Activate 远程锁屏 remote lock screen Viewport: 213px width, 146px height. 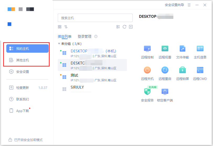(183, 73)
